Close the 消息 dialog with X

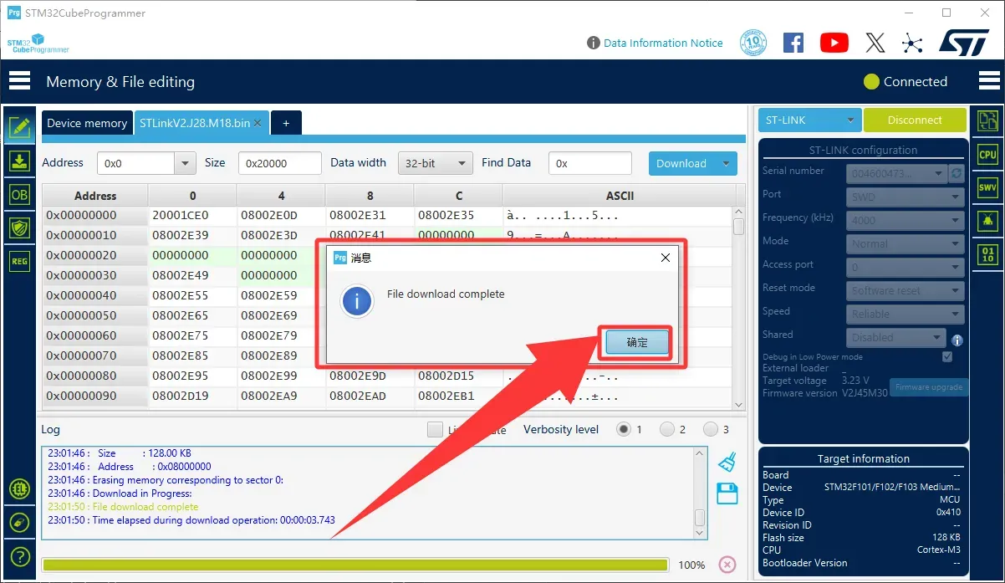point(666,258)
